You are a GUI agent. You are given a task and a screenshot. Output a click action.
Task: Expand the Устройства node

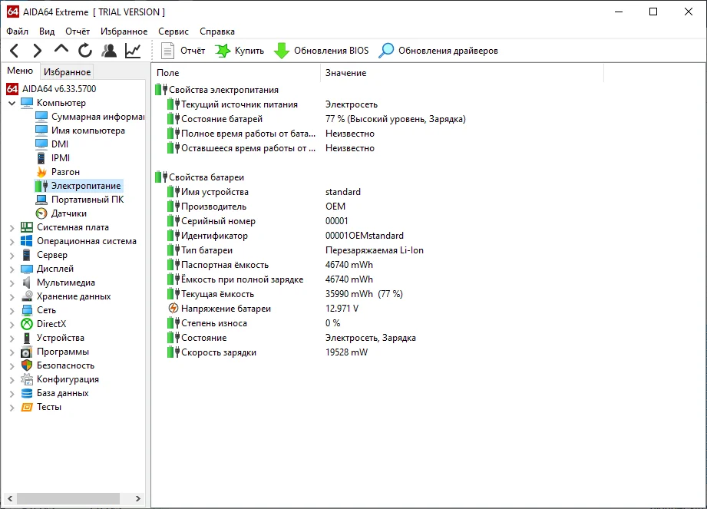pos(12,338)
